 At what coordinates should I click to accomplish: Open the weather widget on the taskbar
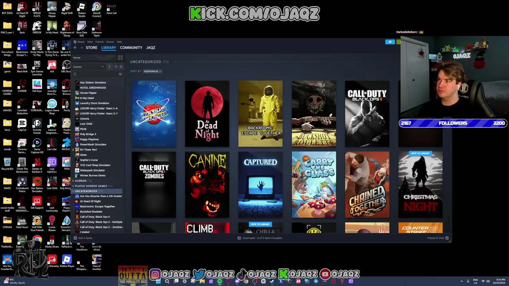[x=14, y=281]
